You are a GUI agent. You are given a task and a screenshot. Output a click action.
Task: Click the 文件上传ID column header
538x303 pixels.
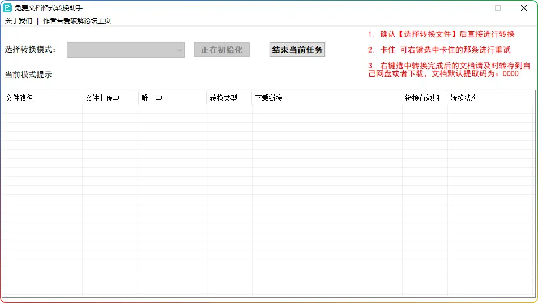pyautogui.click(x=110, y=98)
